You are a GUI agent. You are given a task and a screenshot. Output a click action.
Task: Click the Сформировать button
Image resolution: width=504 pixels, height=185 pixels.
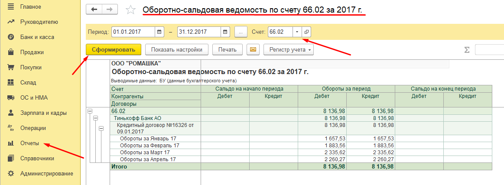click(114, 50)
